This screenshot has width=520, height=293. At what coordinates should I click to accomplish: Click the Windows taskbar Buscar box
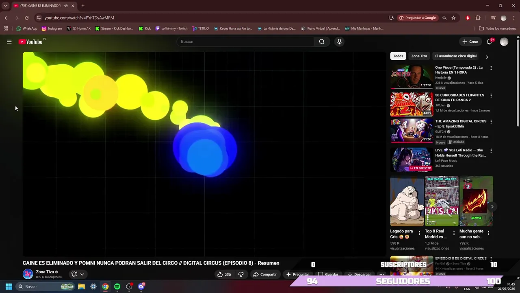coord(45,286)
